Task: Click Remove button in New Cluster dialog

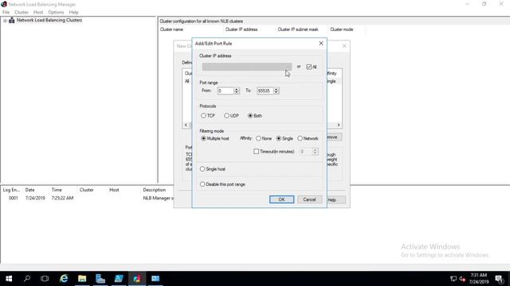Action: 334,137
